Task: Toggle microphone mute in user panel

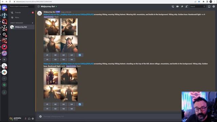Action: click(x=25, y=119)
